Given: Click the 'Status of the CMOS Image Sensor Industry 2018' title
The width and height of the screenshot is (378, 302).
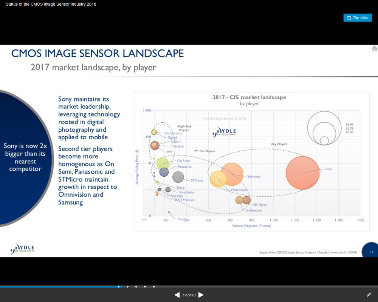Looking at the screenshot, I should click(51, 4).
